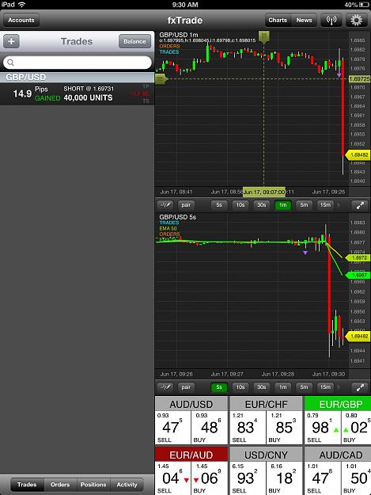Open the Balance view
Viewport: 371px width, 495px height.
point(134,41)
